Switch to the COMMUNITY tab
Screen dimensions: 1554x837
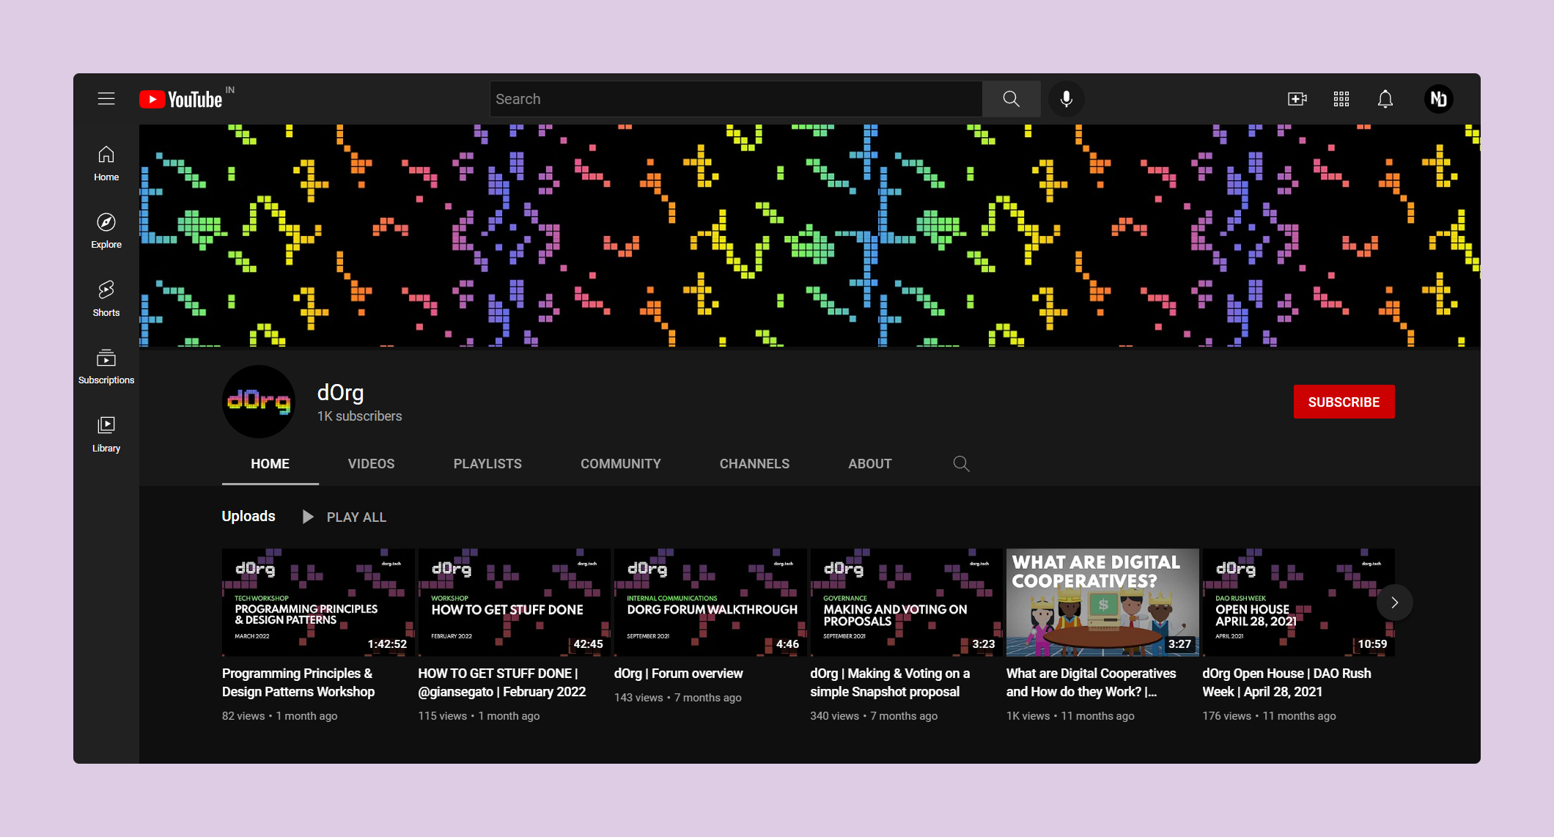(x=621, y=464)
